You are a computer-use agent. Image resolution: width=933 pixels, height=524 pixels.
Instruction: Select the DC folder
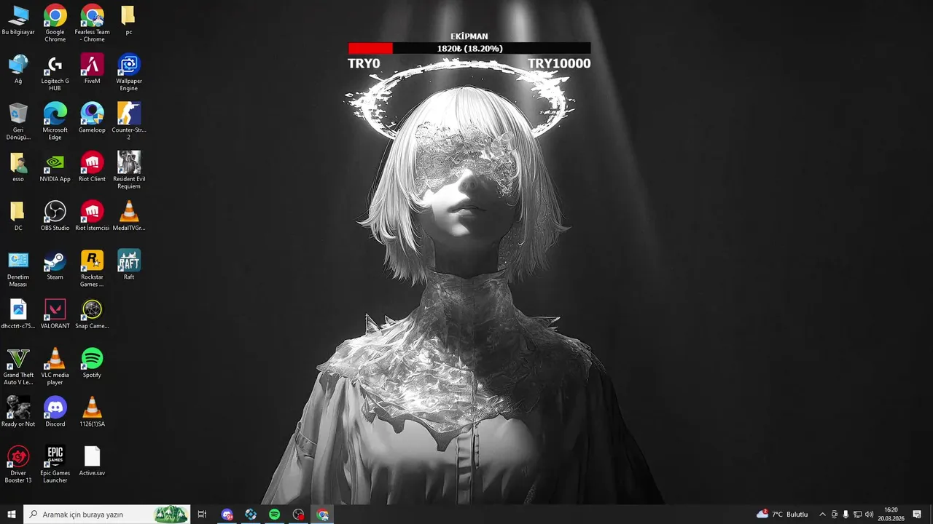click(x=18, y=216)
